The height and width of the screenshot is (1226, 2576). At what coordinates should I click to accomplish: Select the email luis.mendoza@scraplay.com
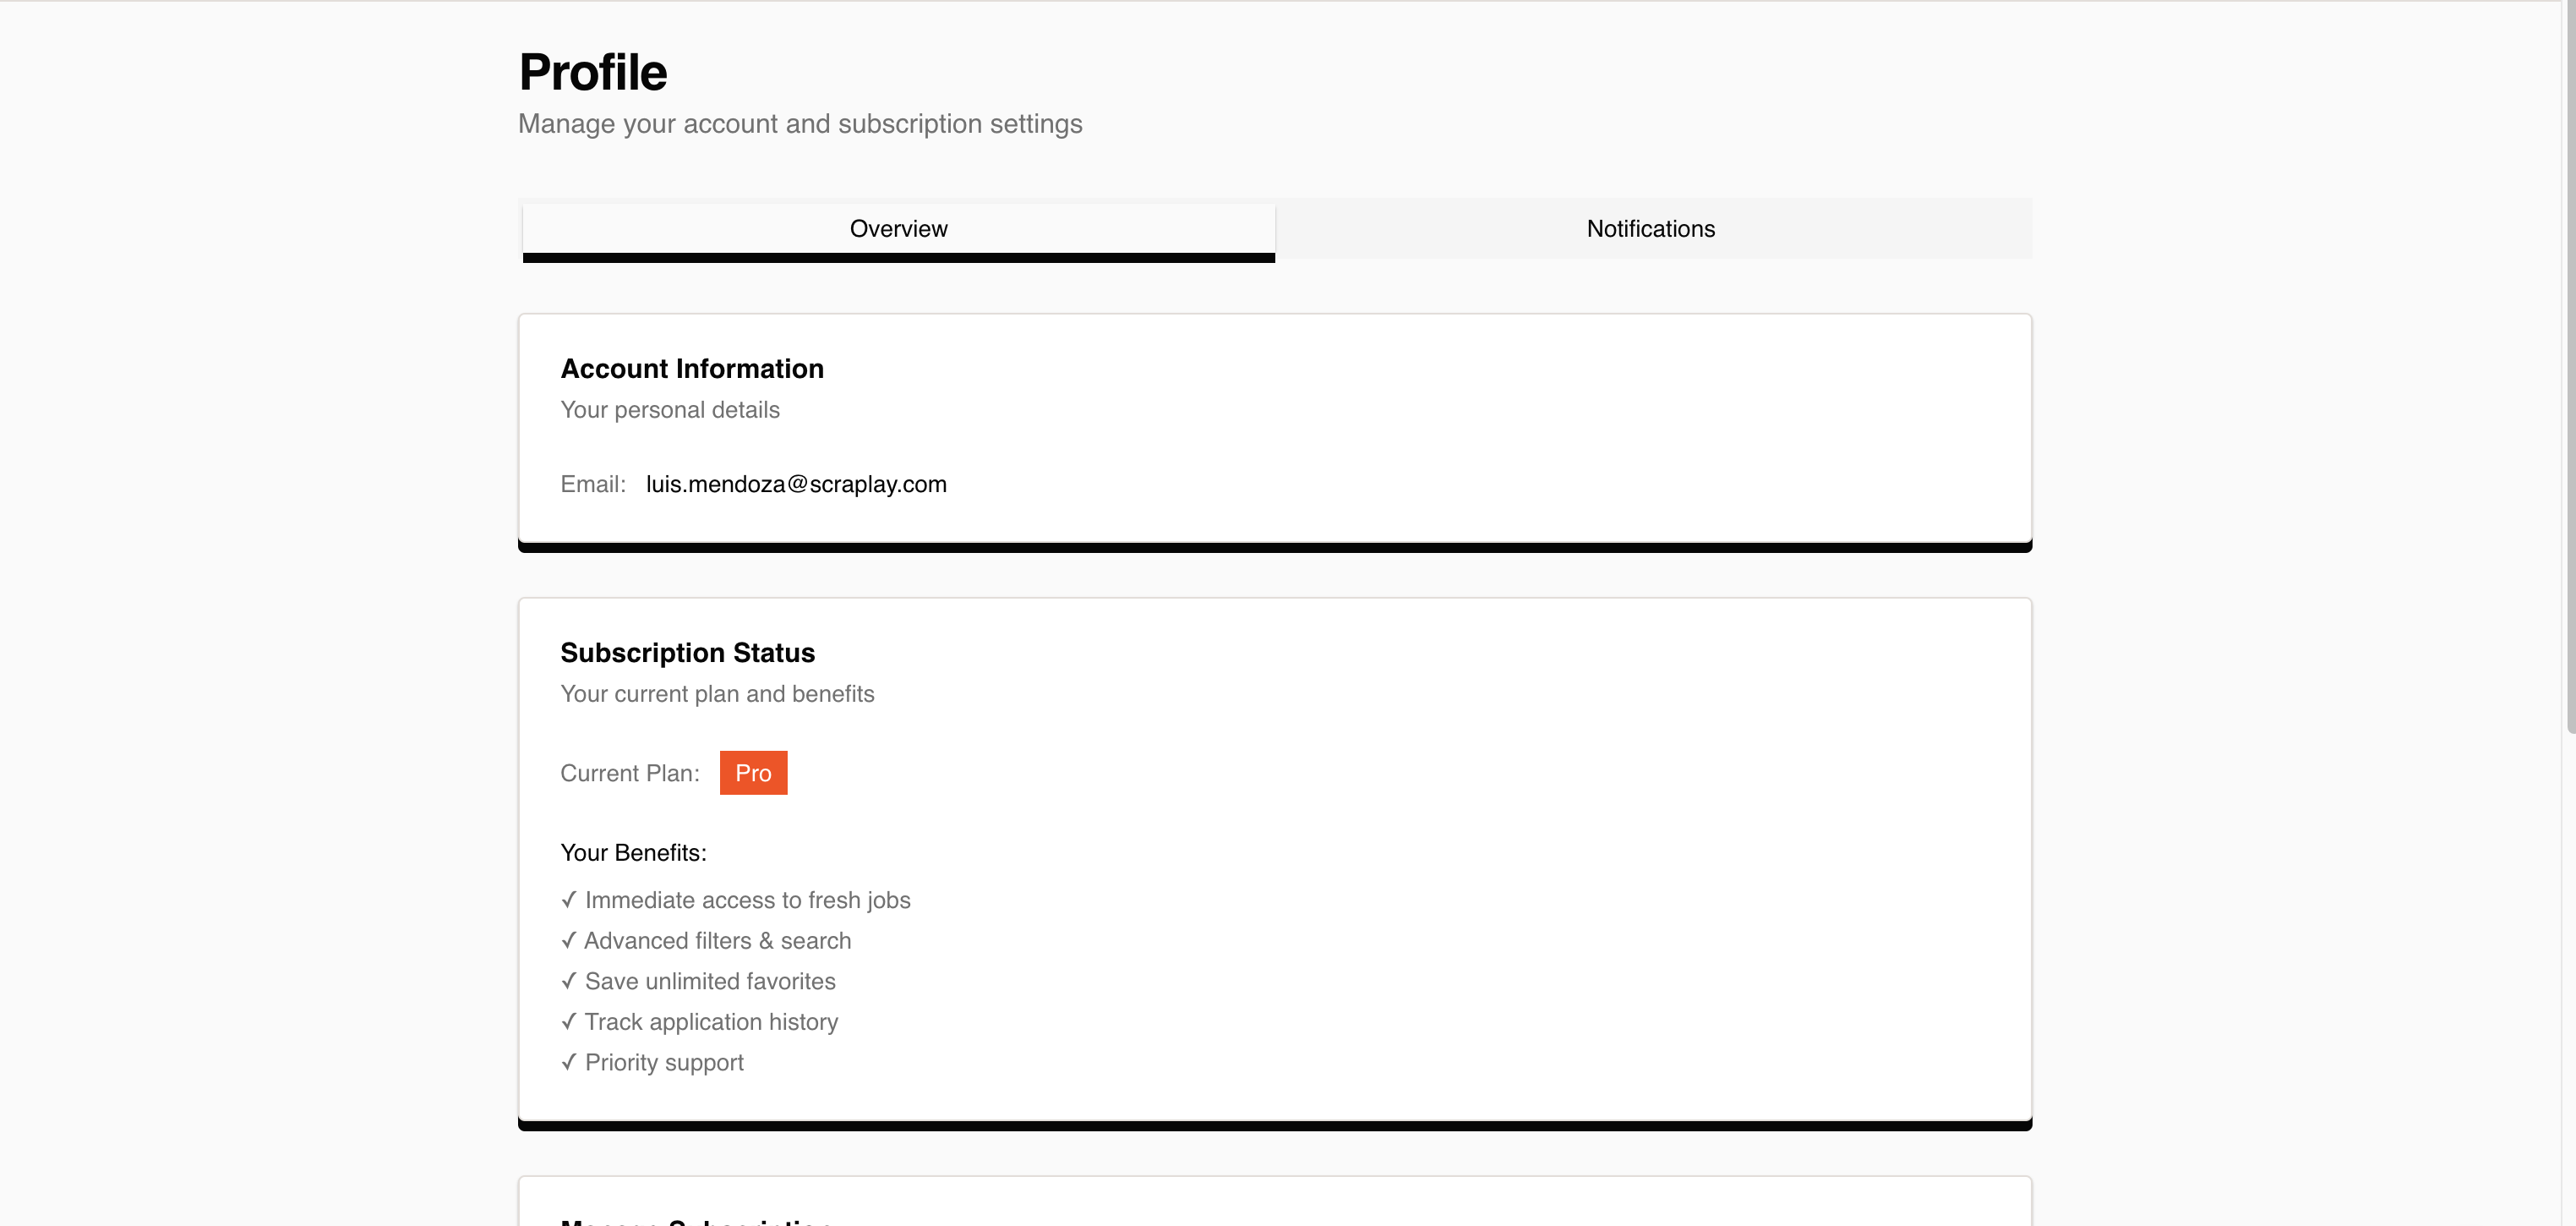pos(795,484)
